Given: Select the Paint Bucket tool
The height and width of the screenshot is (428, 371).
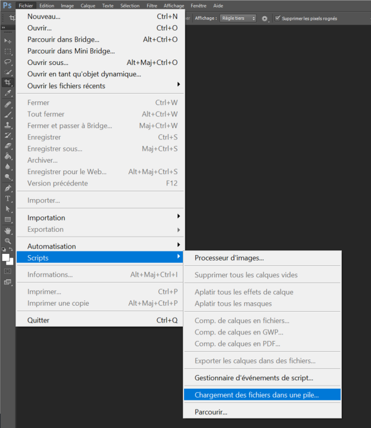Looking at the screenshot, I should click(8, 156).
